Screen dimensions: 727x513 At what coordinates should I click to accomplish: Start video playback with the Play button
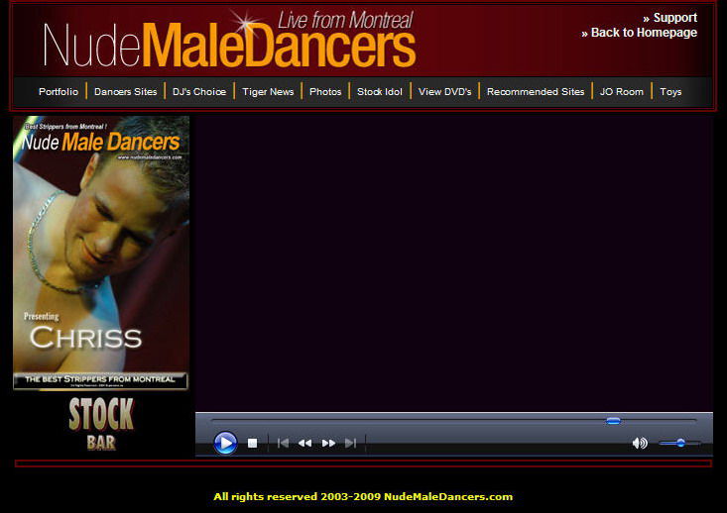click(x=225, y=443)
